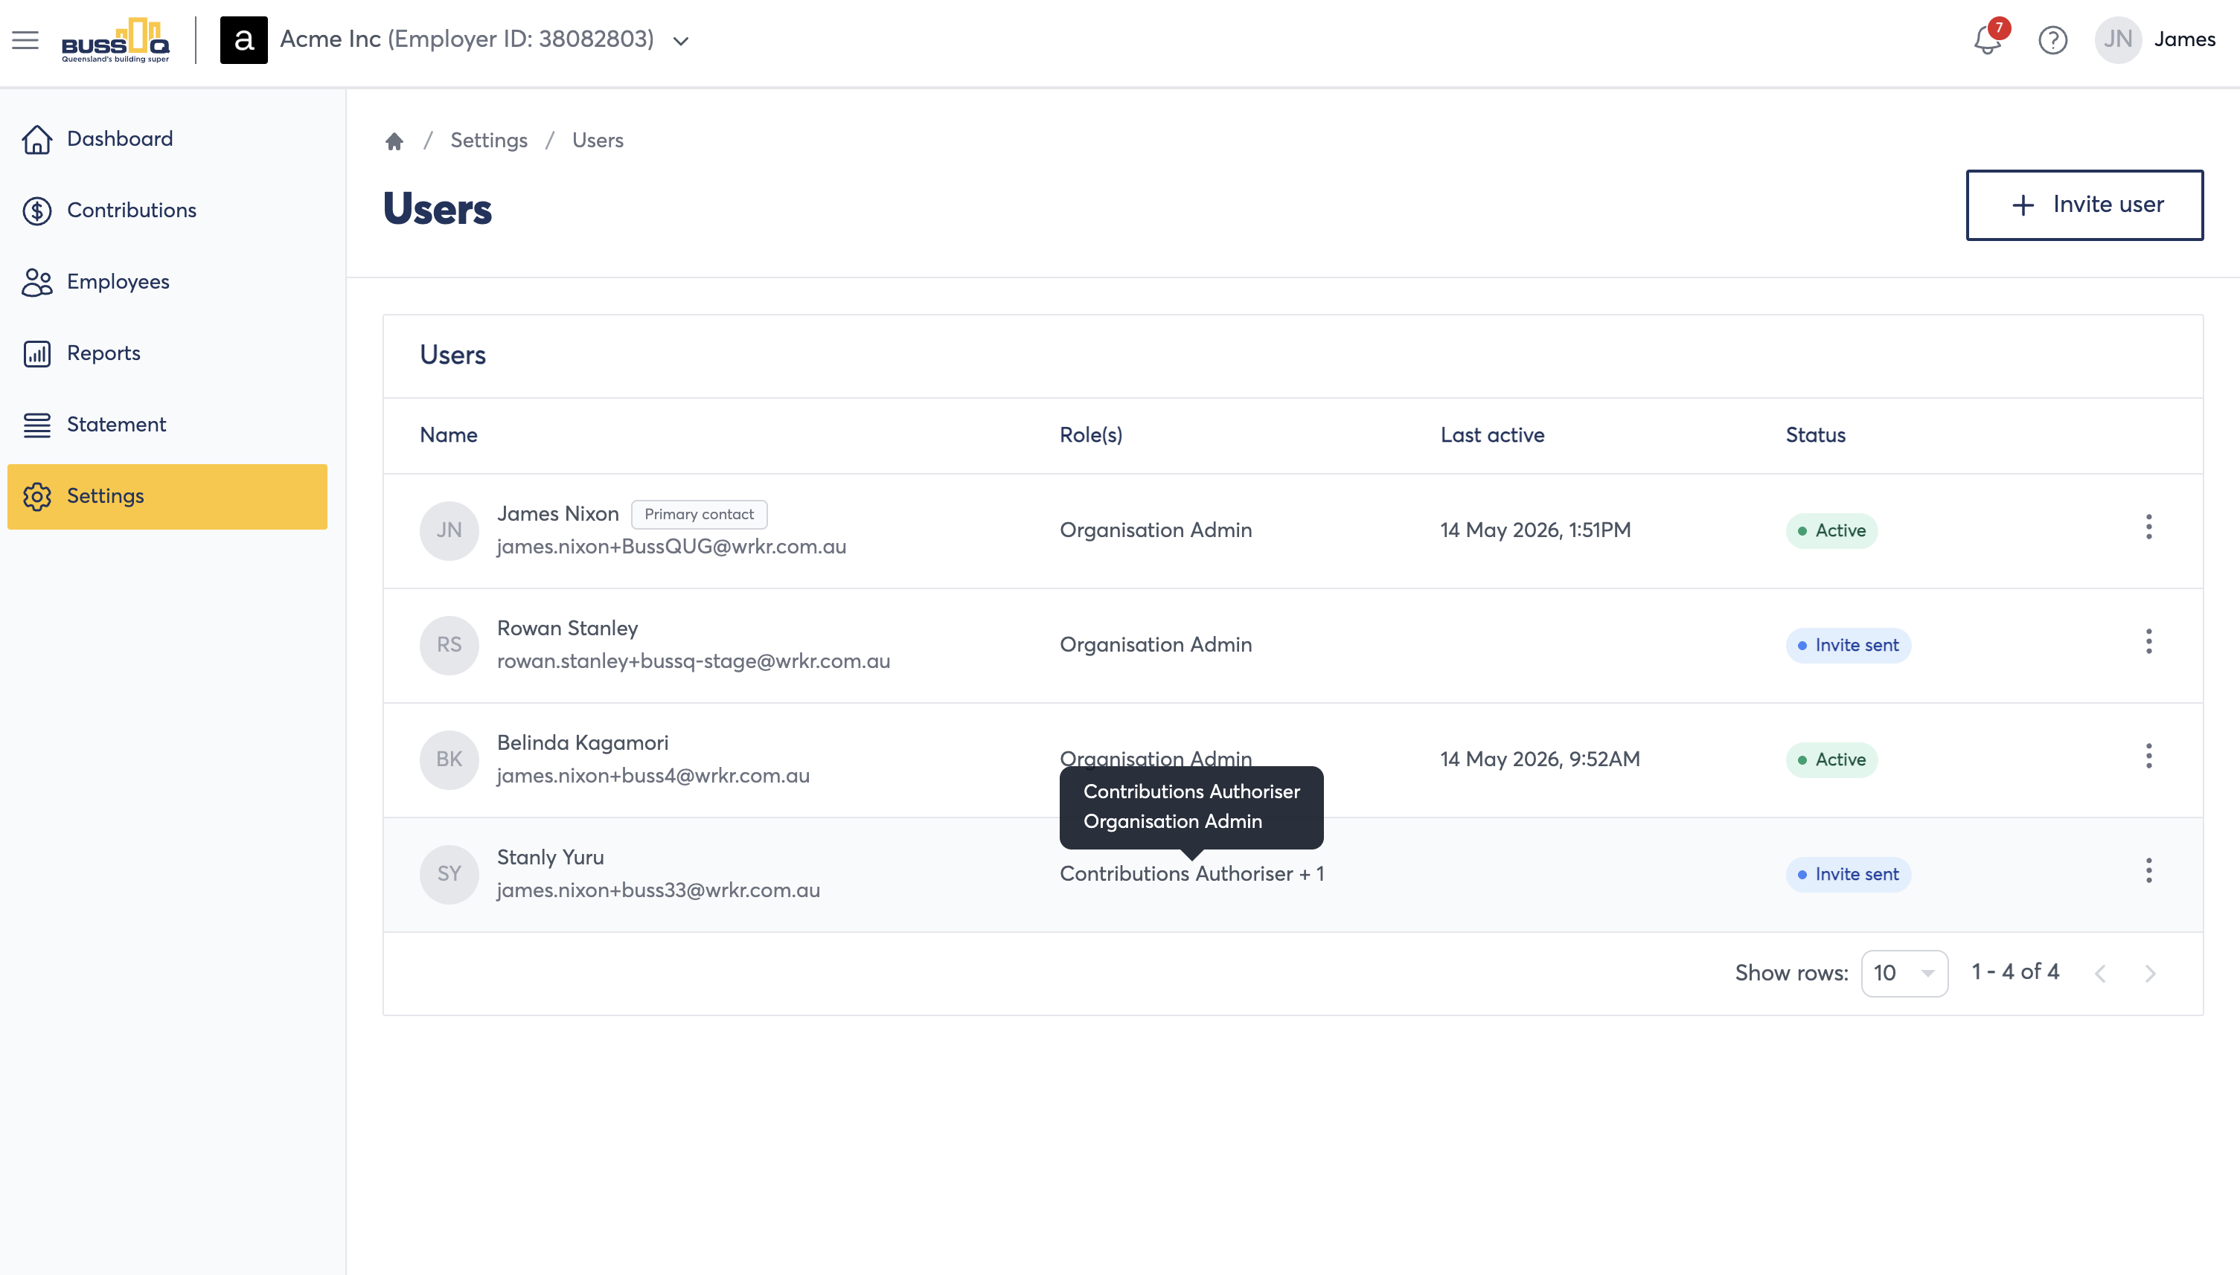Click the Users breadcrumb link
Image resolution: width=2240 pixels, height=1275 pixels.
598,140
